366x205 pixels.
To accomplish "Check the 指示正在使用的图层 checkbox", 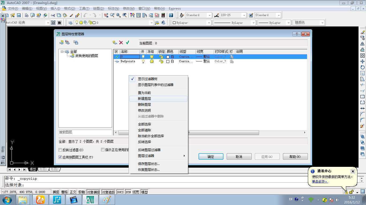I will point(103,150).
